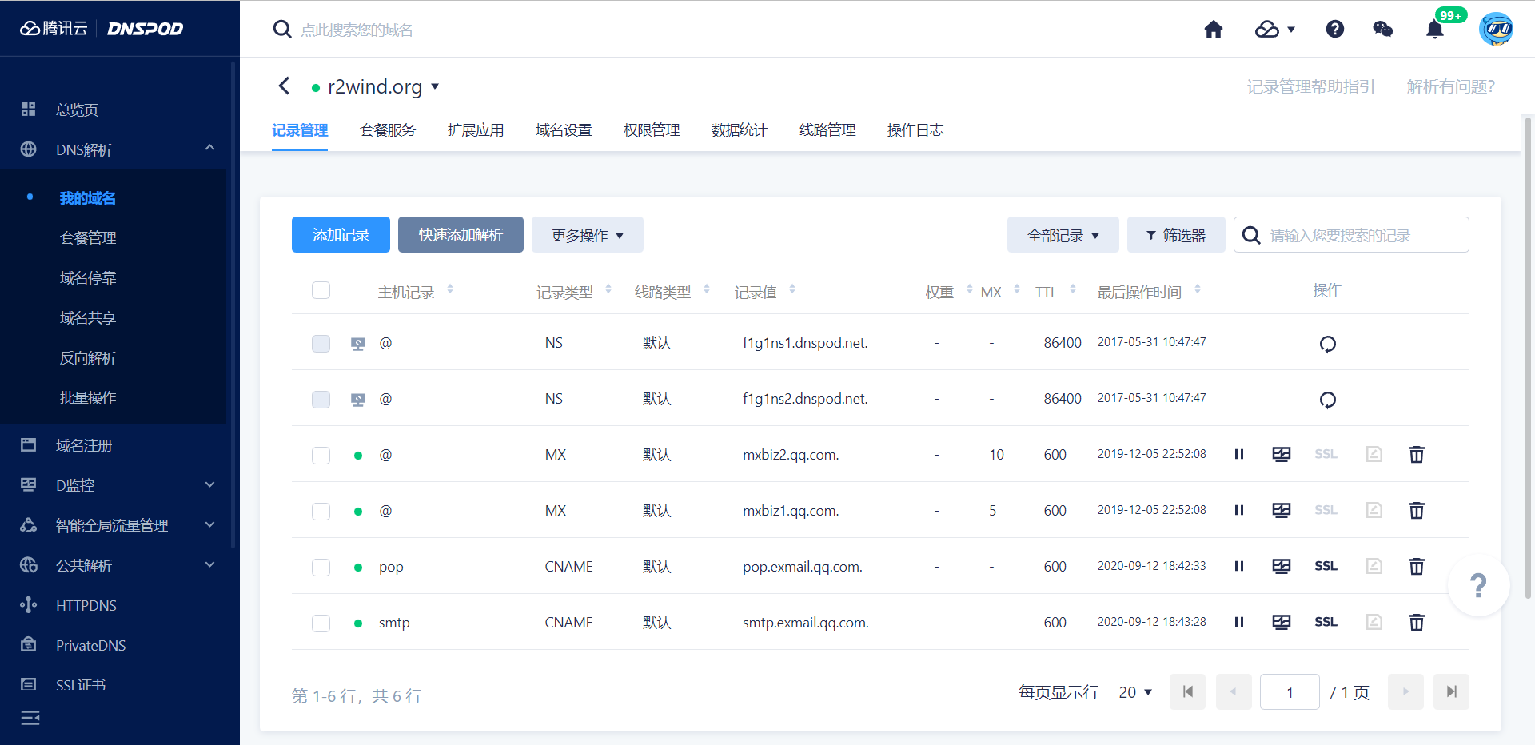Click SSL for the pop record
The image size is (1535, 745).
pyautogui.click(x=1326, y=566)
